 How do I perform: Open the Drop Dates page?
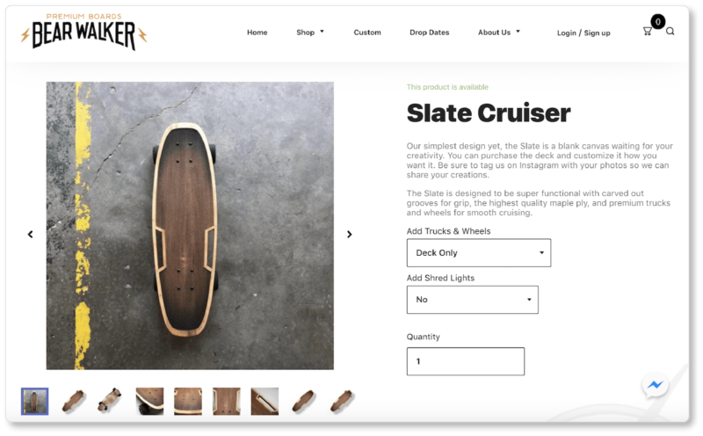tap(430, 33)
